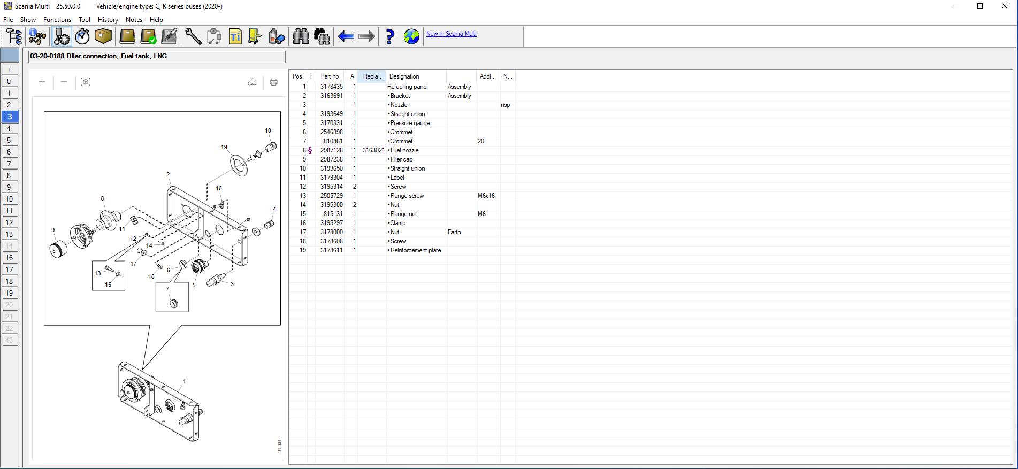Open the History menu
Screen dimensions: 1018x469
(108, 20)
